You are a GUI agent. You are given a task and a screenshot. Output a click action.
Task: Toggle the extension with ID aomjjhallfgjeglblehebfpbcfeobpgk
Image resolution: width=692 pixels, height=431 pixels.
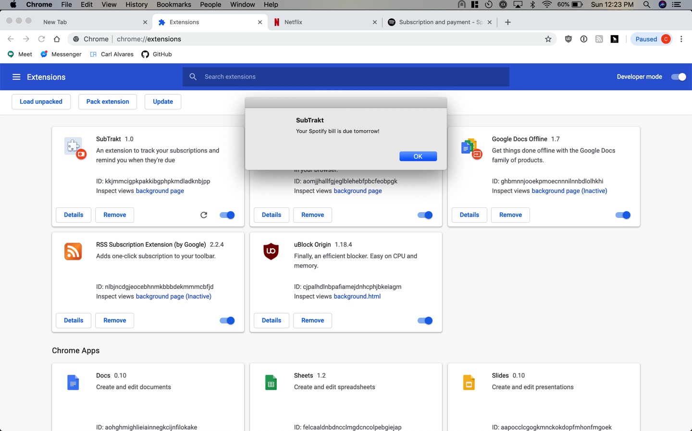coord(425,215)
